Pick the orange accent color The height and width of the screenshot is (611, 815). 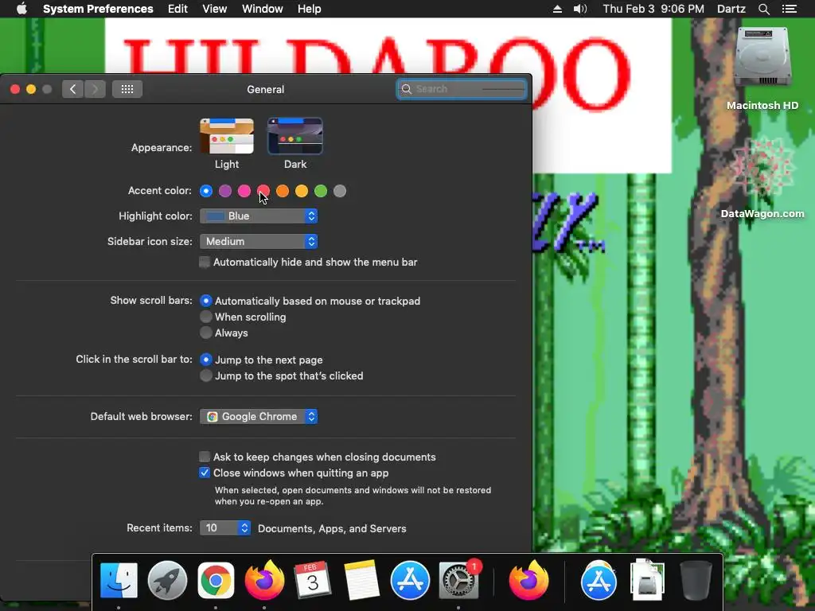coord(283,191)
